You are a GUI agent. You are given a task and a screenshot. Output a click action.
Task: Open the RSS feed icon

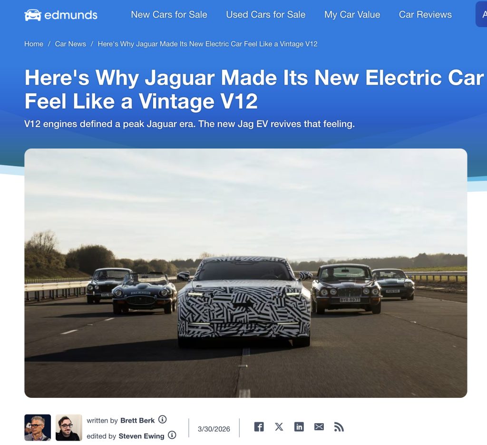pyautogui.click(x=339, y=427)
